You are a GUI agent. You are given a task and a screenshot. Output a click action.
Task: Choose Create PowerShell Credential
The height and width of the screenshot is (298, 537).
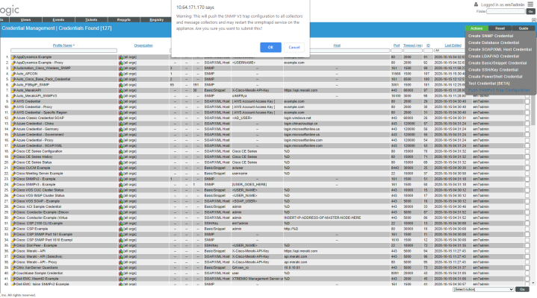pyautogui.click(x=495, y=77)
